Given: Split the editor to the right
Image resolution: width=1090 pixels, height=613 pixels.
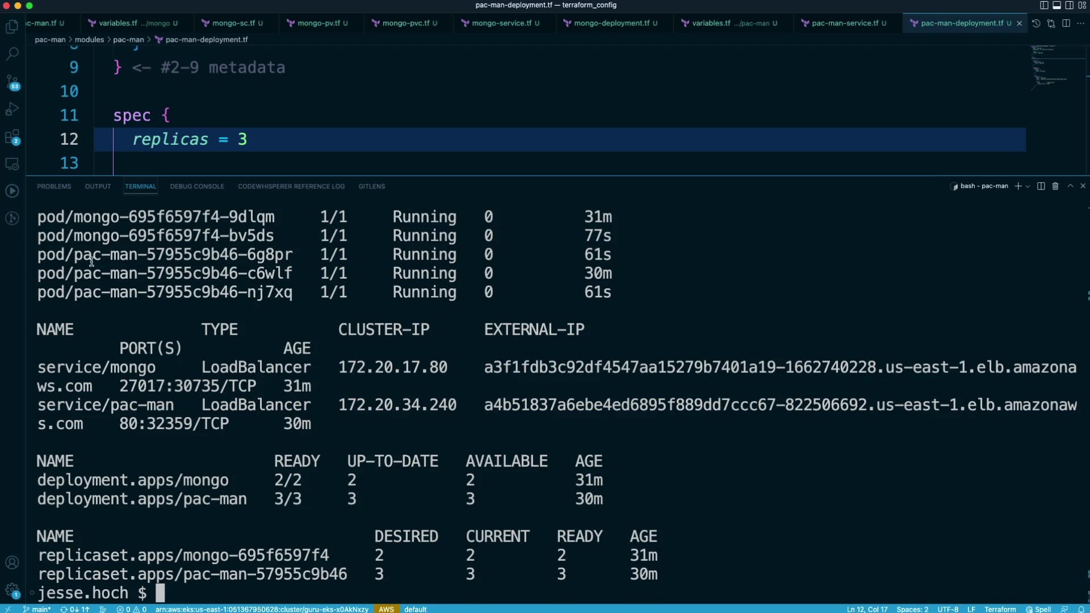Looking at the screenshot, I should 1066,23.
